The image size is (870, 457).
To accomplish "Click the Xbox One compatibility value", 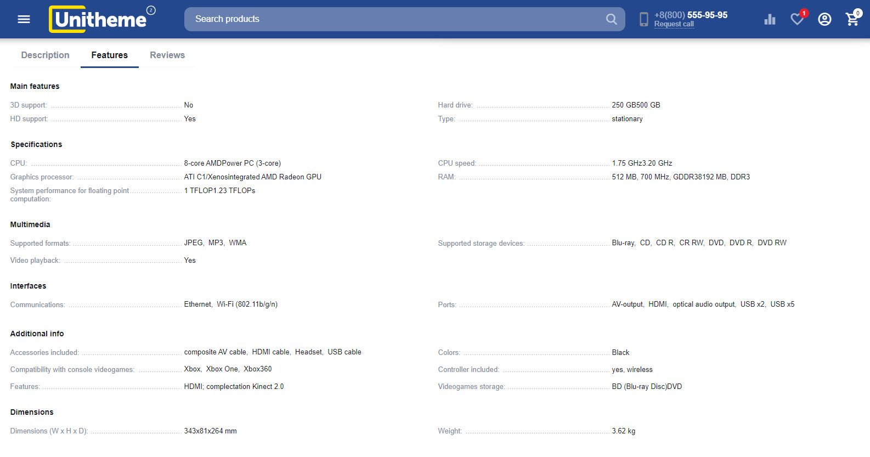I will tap(222, 369).
